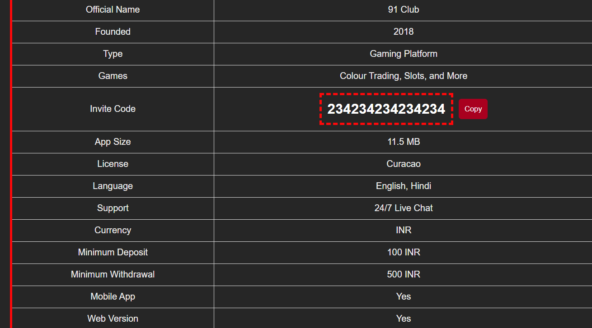Click the Games row label
The image size is (592, 328).
coord(113,76)
